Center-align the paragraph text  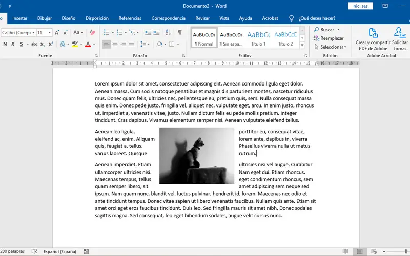tap(115, 44)
